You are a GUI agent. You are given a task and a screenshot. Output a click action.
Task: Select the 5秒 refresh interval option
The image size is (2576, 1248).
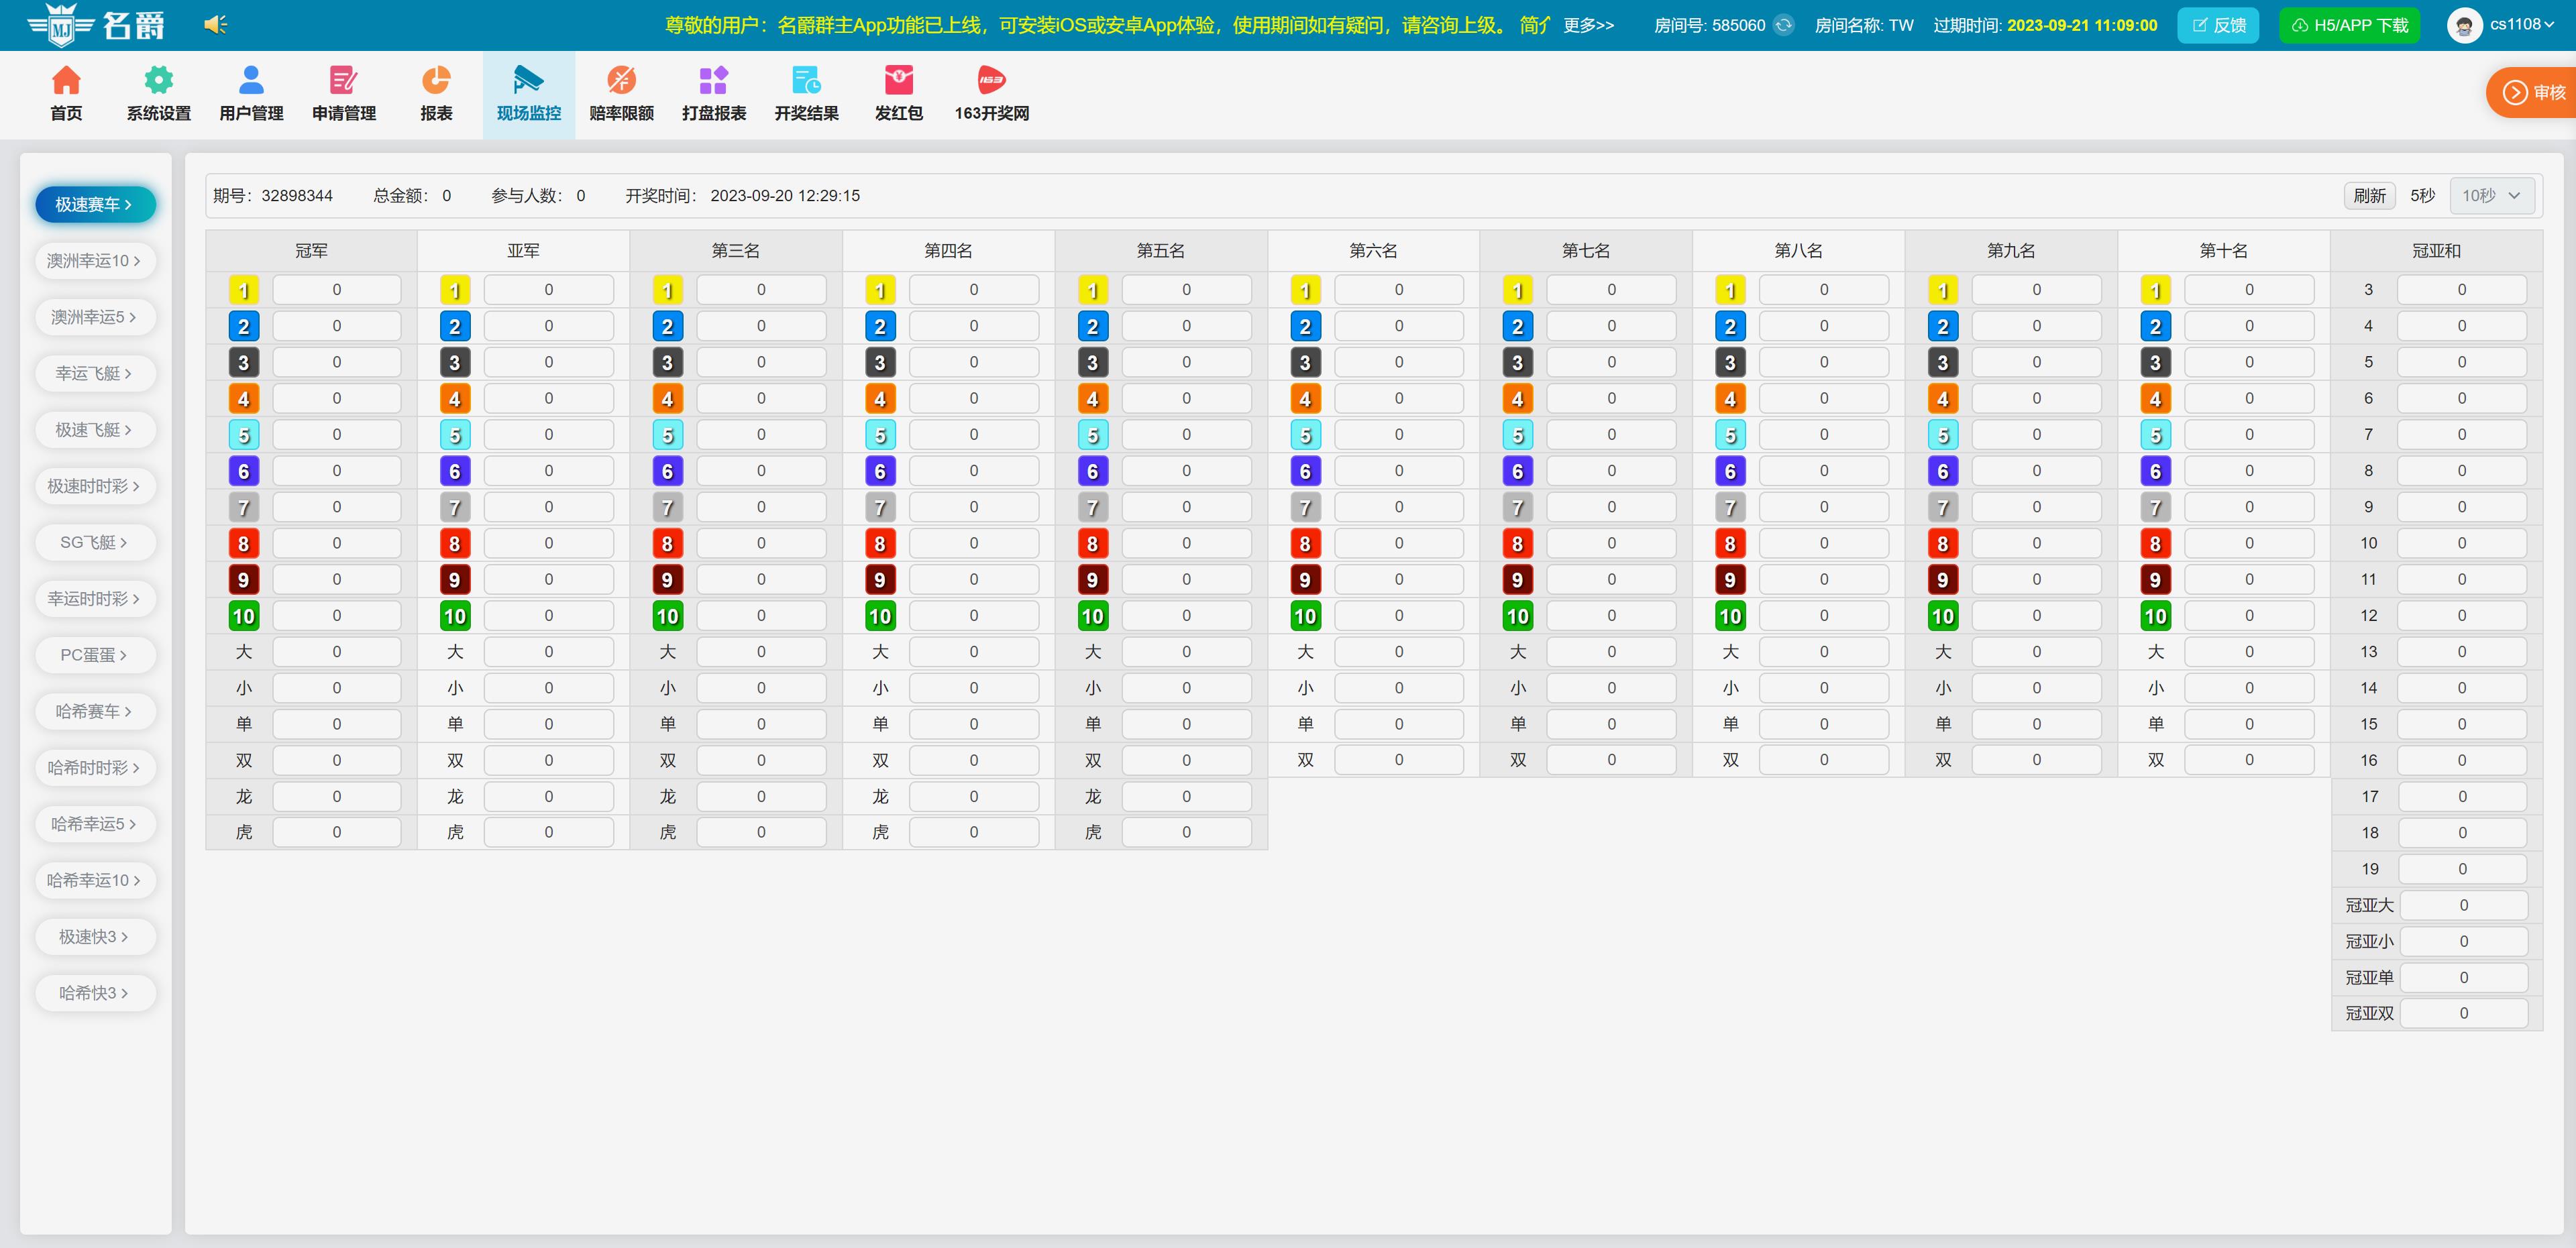point(2422,196)
